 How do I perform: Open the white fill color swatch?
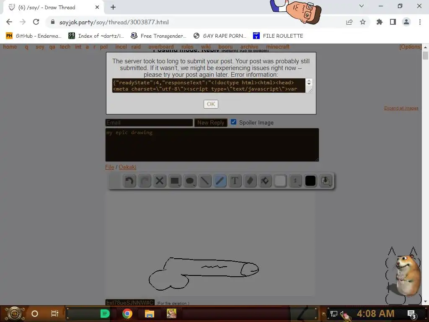[x=280, y=181]
